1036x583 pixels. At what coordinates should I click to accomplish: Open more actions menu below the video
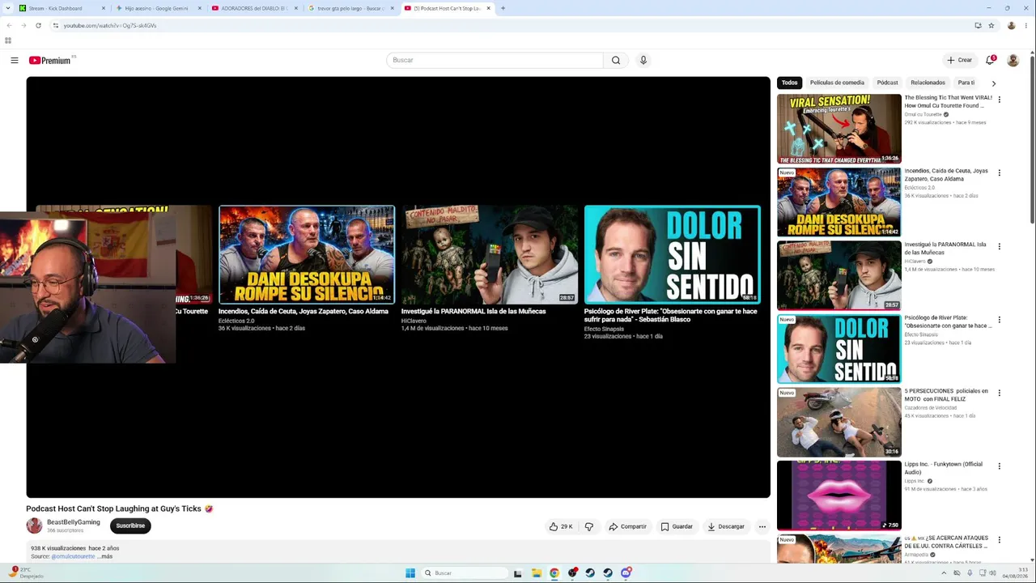[x=762, y=526]
